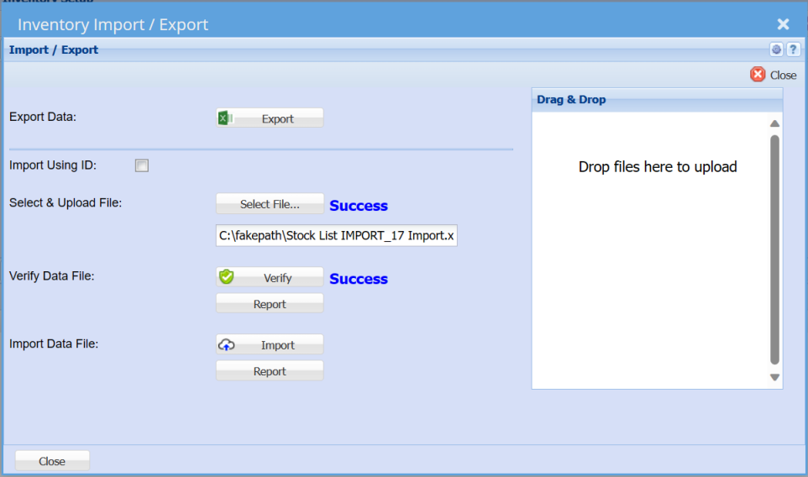Viewport: 808px width, 477px height.
Task: Click the Drag & Drop panel header
Action: click(x=657, y=99)
